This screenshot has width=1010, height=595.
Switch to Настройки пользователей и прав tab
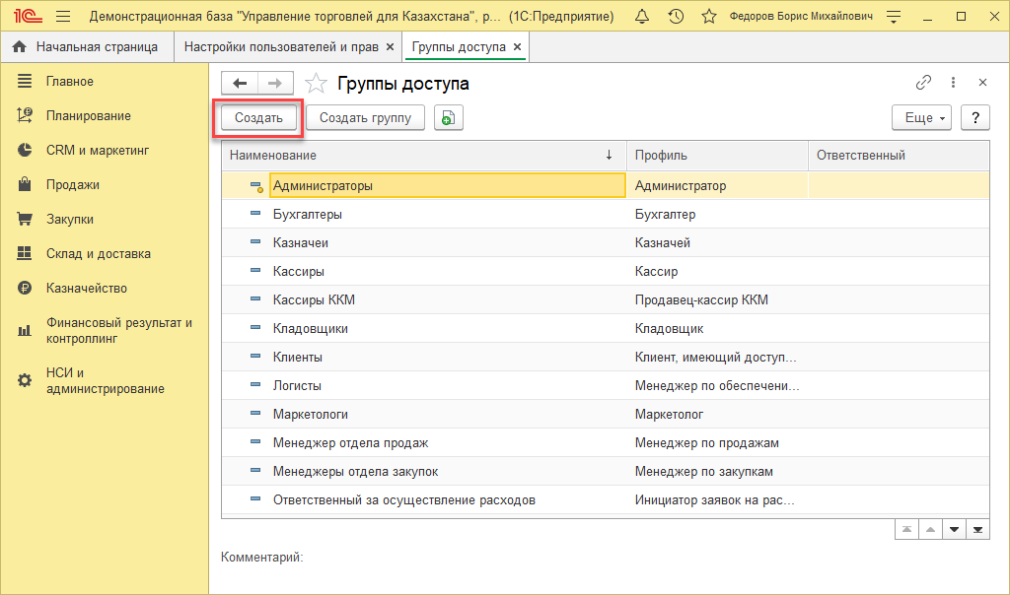point(281,46)
